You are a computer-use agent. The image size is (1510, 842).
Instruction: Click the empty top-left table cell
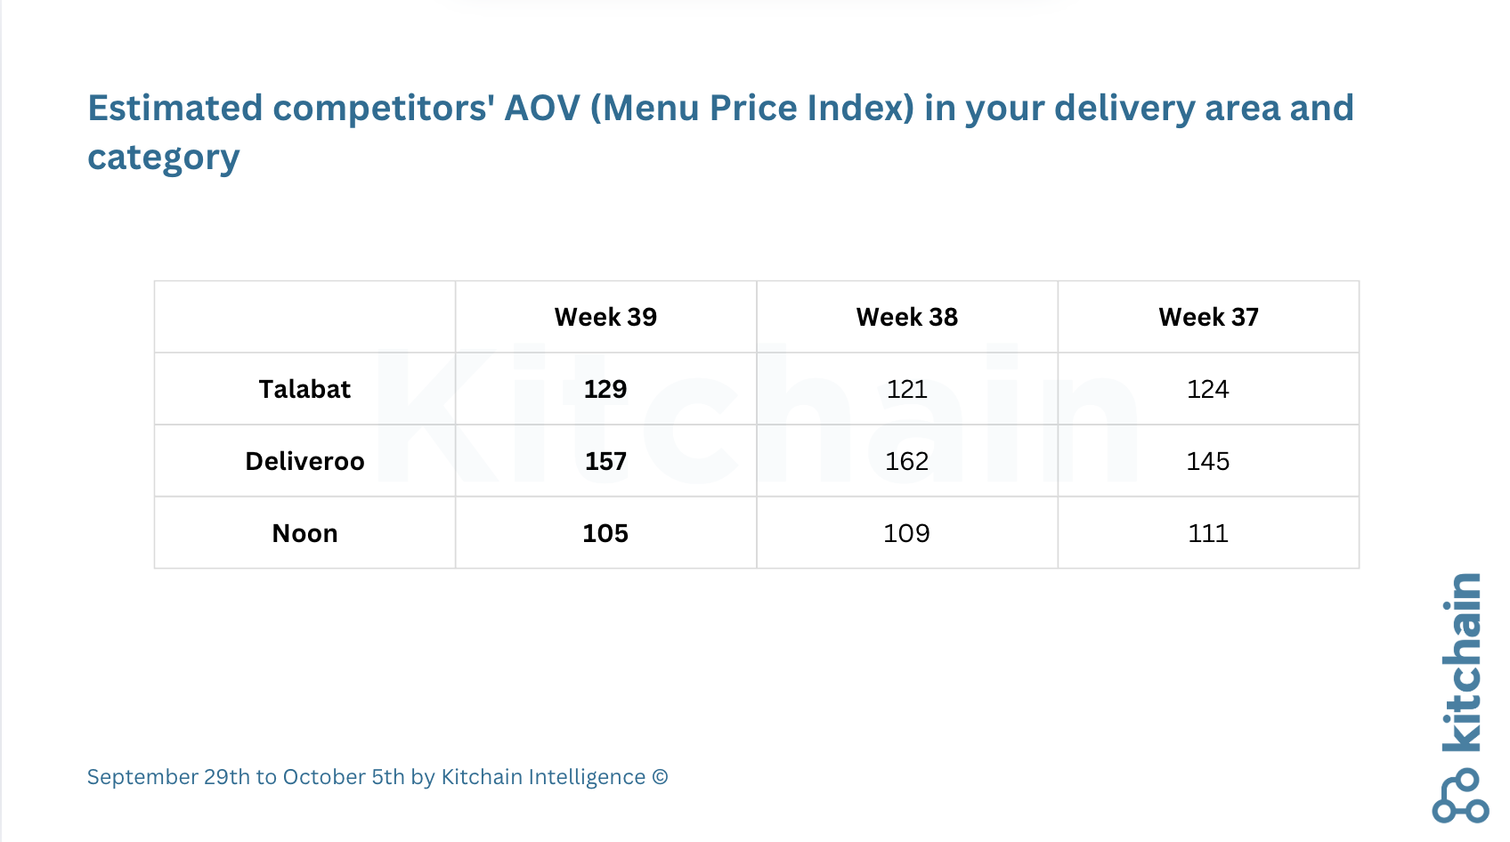tap(304, 317)
